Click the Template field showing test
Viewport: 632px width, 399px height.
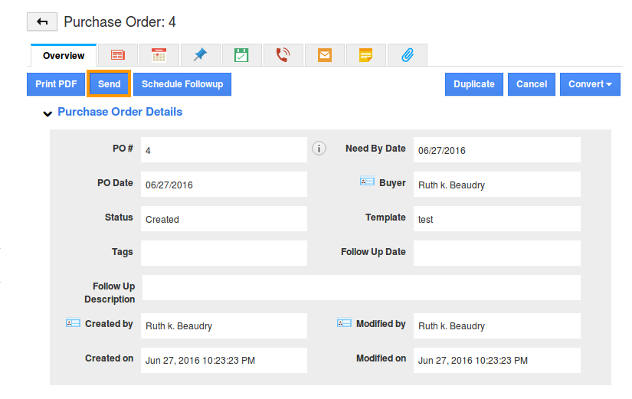point(497,219)
